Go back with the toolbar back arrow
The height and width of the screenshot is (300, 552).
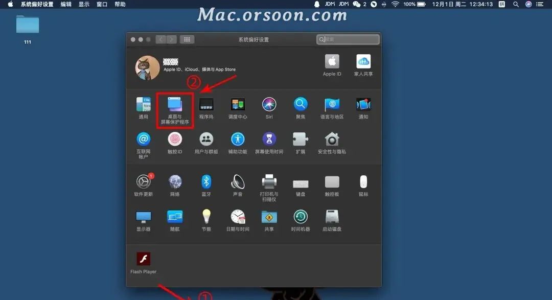click(x=161, y=39)
